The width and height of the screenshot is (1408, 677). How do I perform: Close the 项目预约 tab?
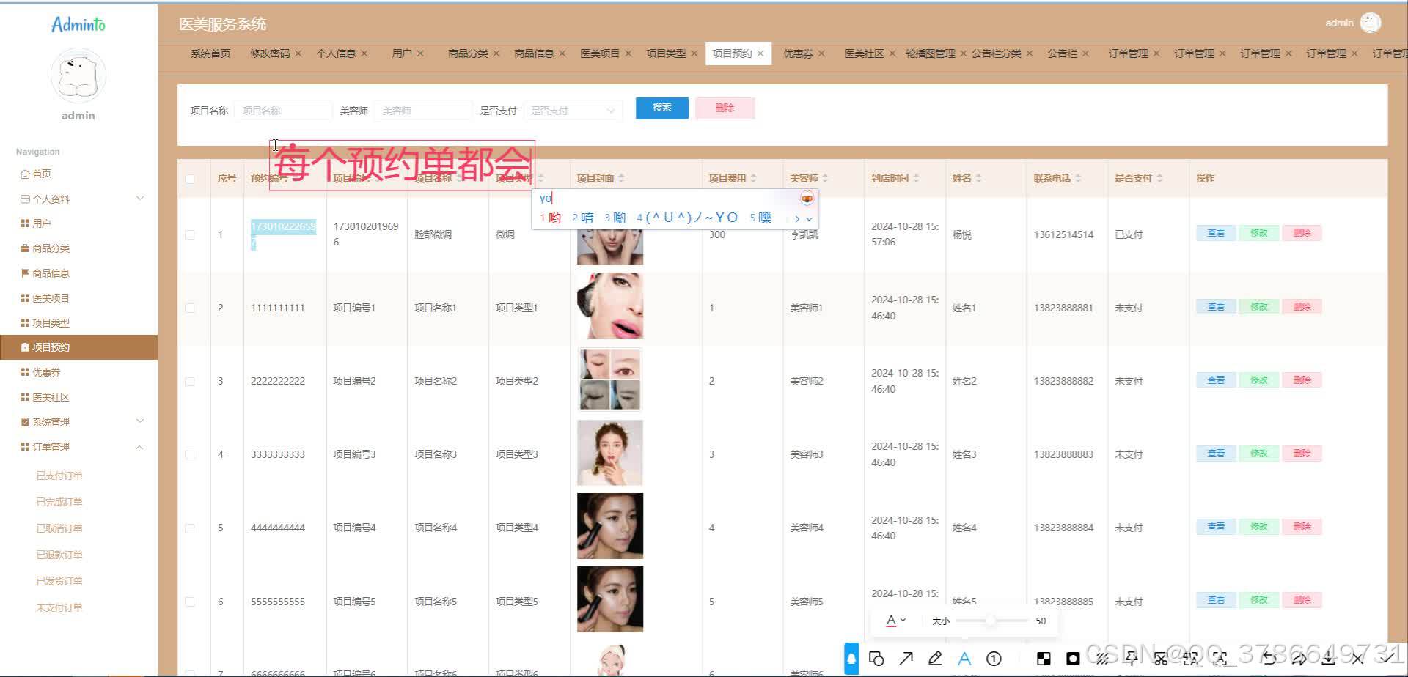pyautogui.click(x=760, y=53)
